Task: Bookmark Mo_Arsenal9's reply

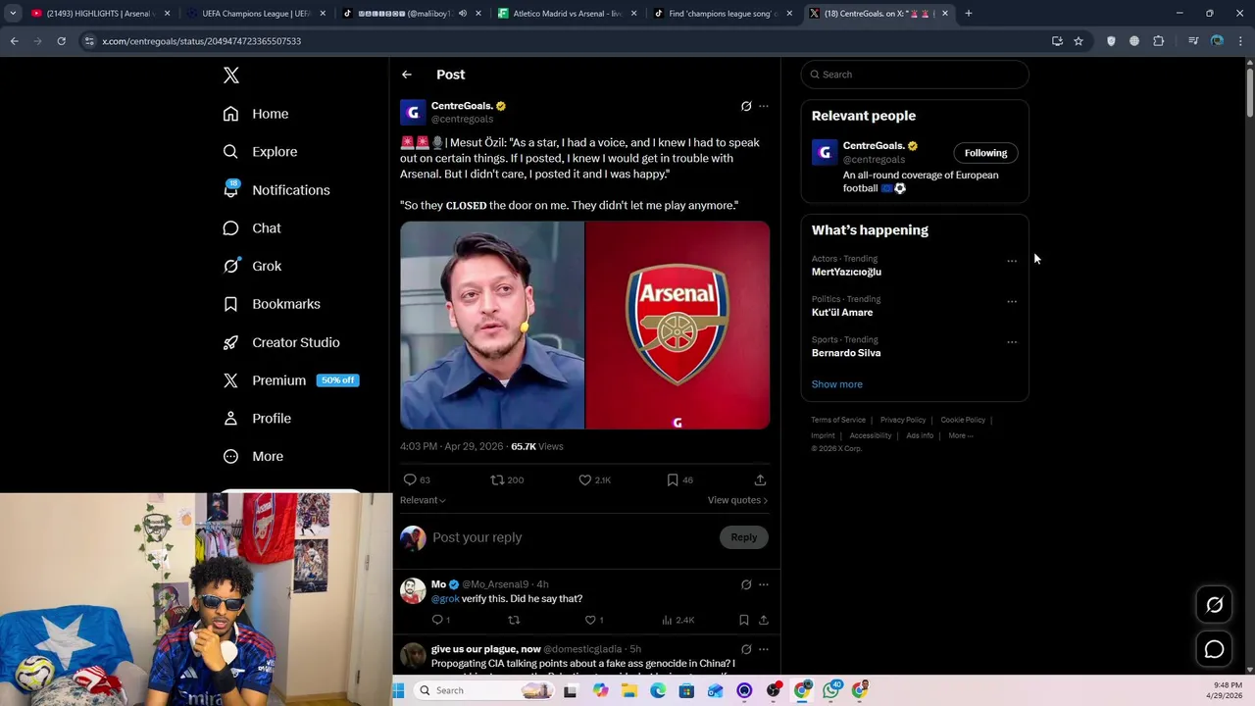Action: [744, 620]
